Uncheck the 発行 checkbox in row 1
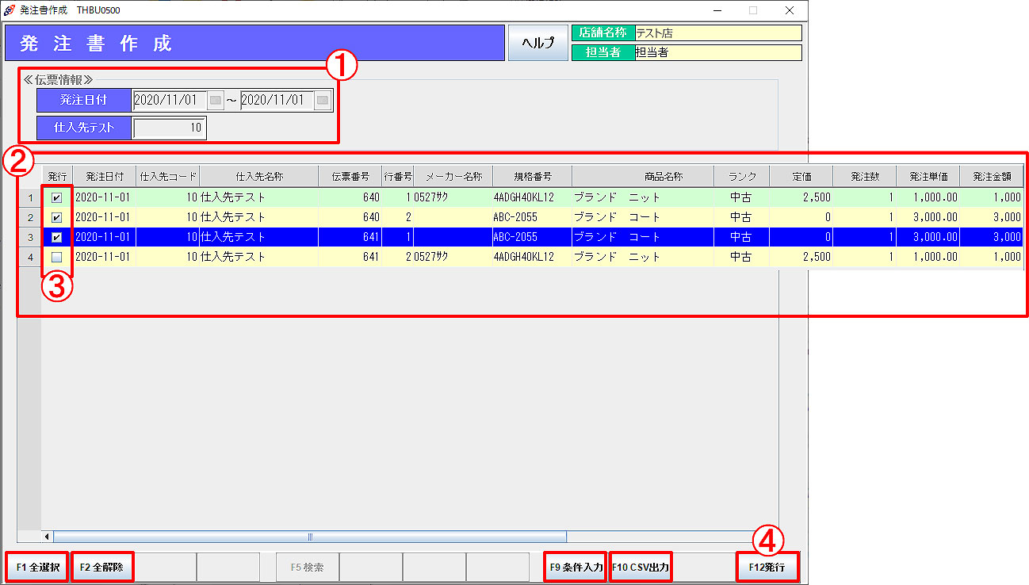The image size is (1029, 585). click(x=56, y=197)
